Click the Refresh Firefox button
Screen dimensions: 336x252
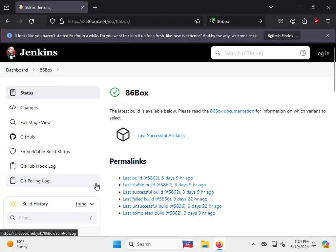[x=282, y=35]
